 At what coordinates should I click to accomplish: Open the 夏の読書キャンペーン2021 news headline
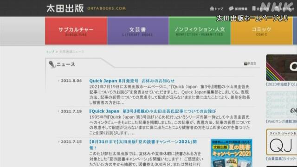click(143, 145)
